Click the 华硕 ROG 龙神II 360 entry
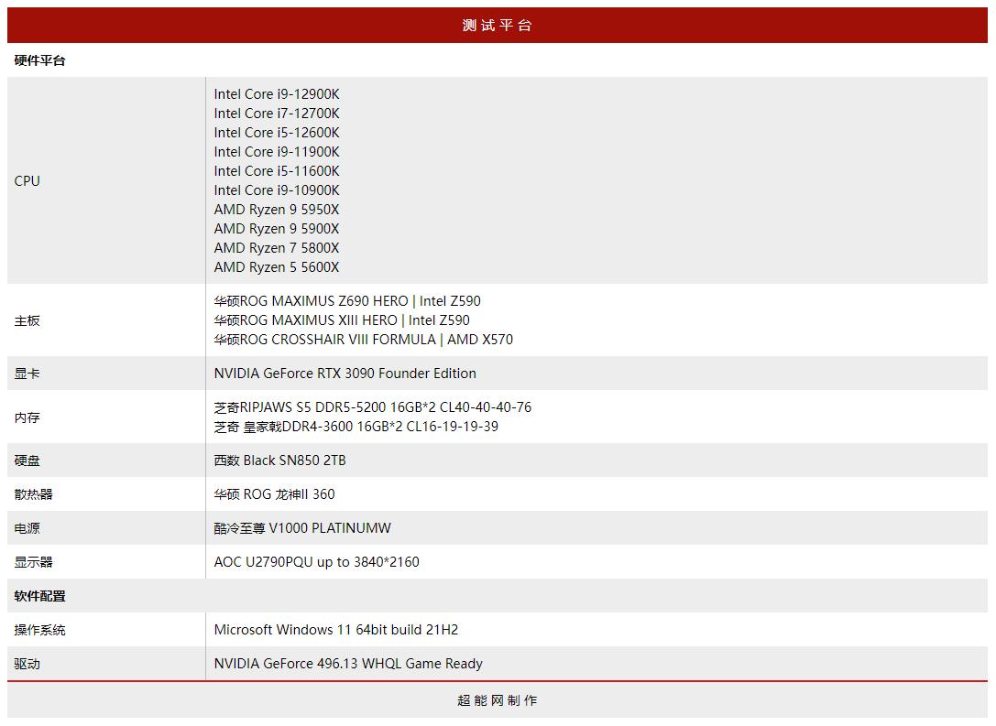Screen dimensions: 996x726 point(274,493)
